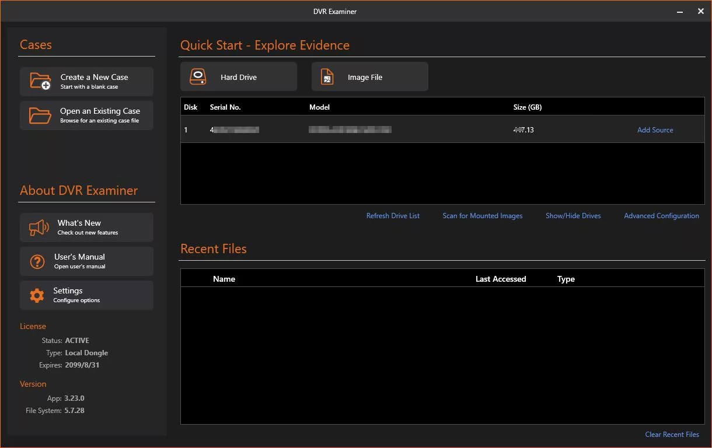Click the Serial No. column header

pos(225,107)
